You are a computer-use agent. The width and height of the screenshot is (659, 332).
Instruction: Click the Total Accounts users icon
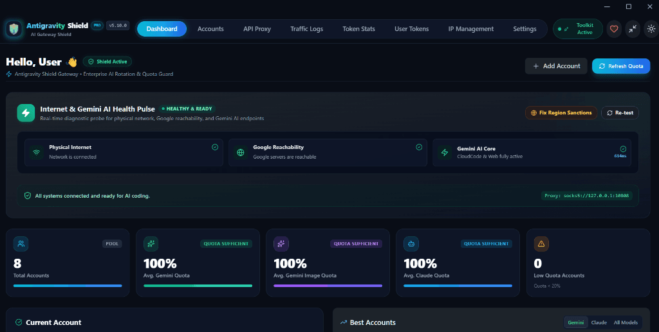point(21,243)
